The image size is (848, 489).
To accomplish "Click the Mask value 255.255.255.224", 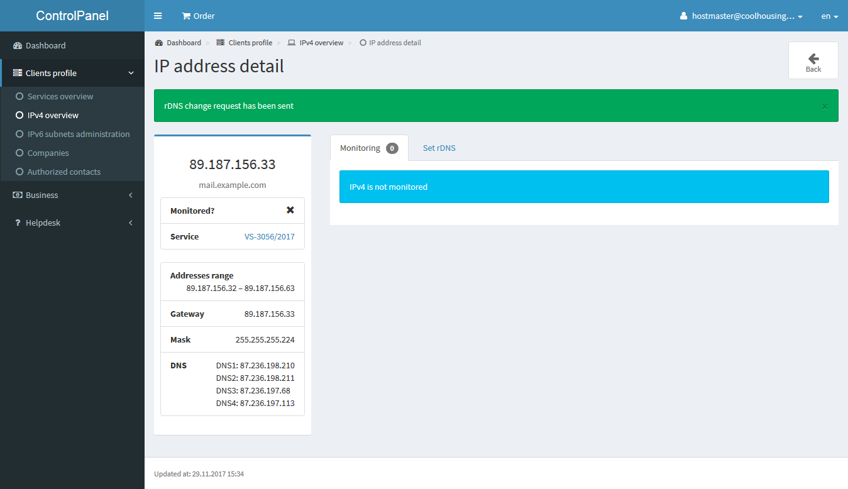I will point(265,339).
